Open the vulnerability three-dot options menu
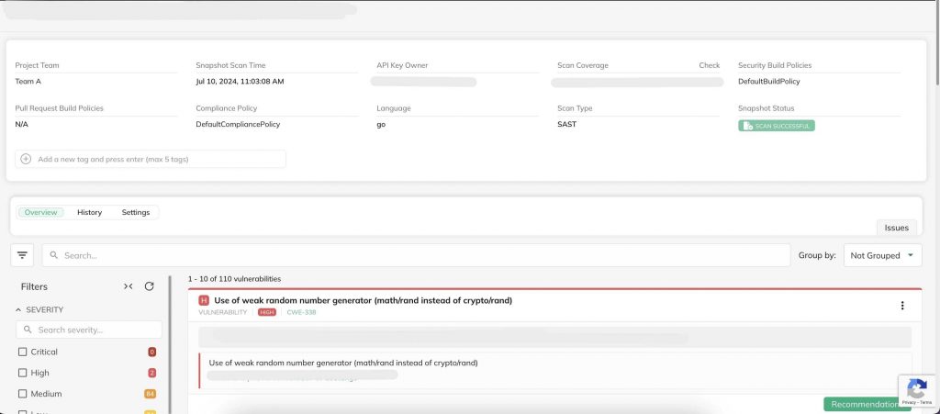The height and width of the screenshot is (414, 940). pyautogui.click(x=901, y=306)
